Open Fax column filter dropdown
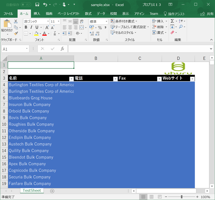Image resolution: width=215 pixels, height=200 pixels. pyautogui.click(x=159, y=79)
